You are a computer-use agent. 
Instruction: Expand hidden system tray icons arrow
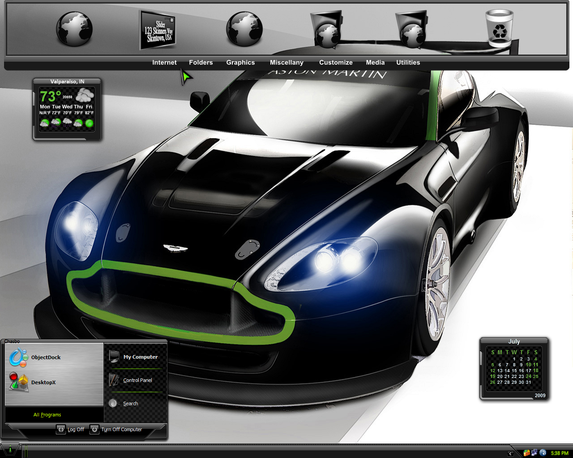coord(510,454)
